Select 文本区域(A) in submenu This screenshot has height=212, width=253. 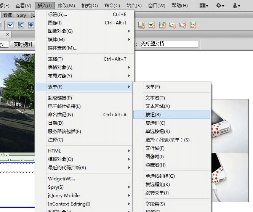(172, 106)
